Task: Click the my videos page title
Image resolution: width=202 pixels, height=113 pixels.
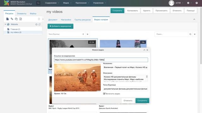Action: [x=55, y=12]
